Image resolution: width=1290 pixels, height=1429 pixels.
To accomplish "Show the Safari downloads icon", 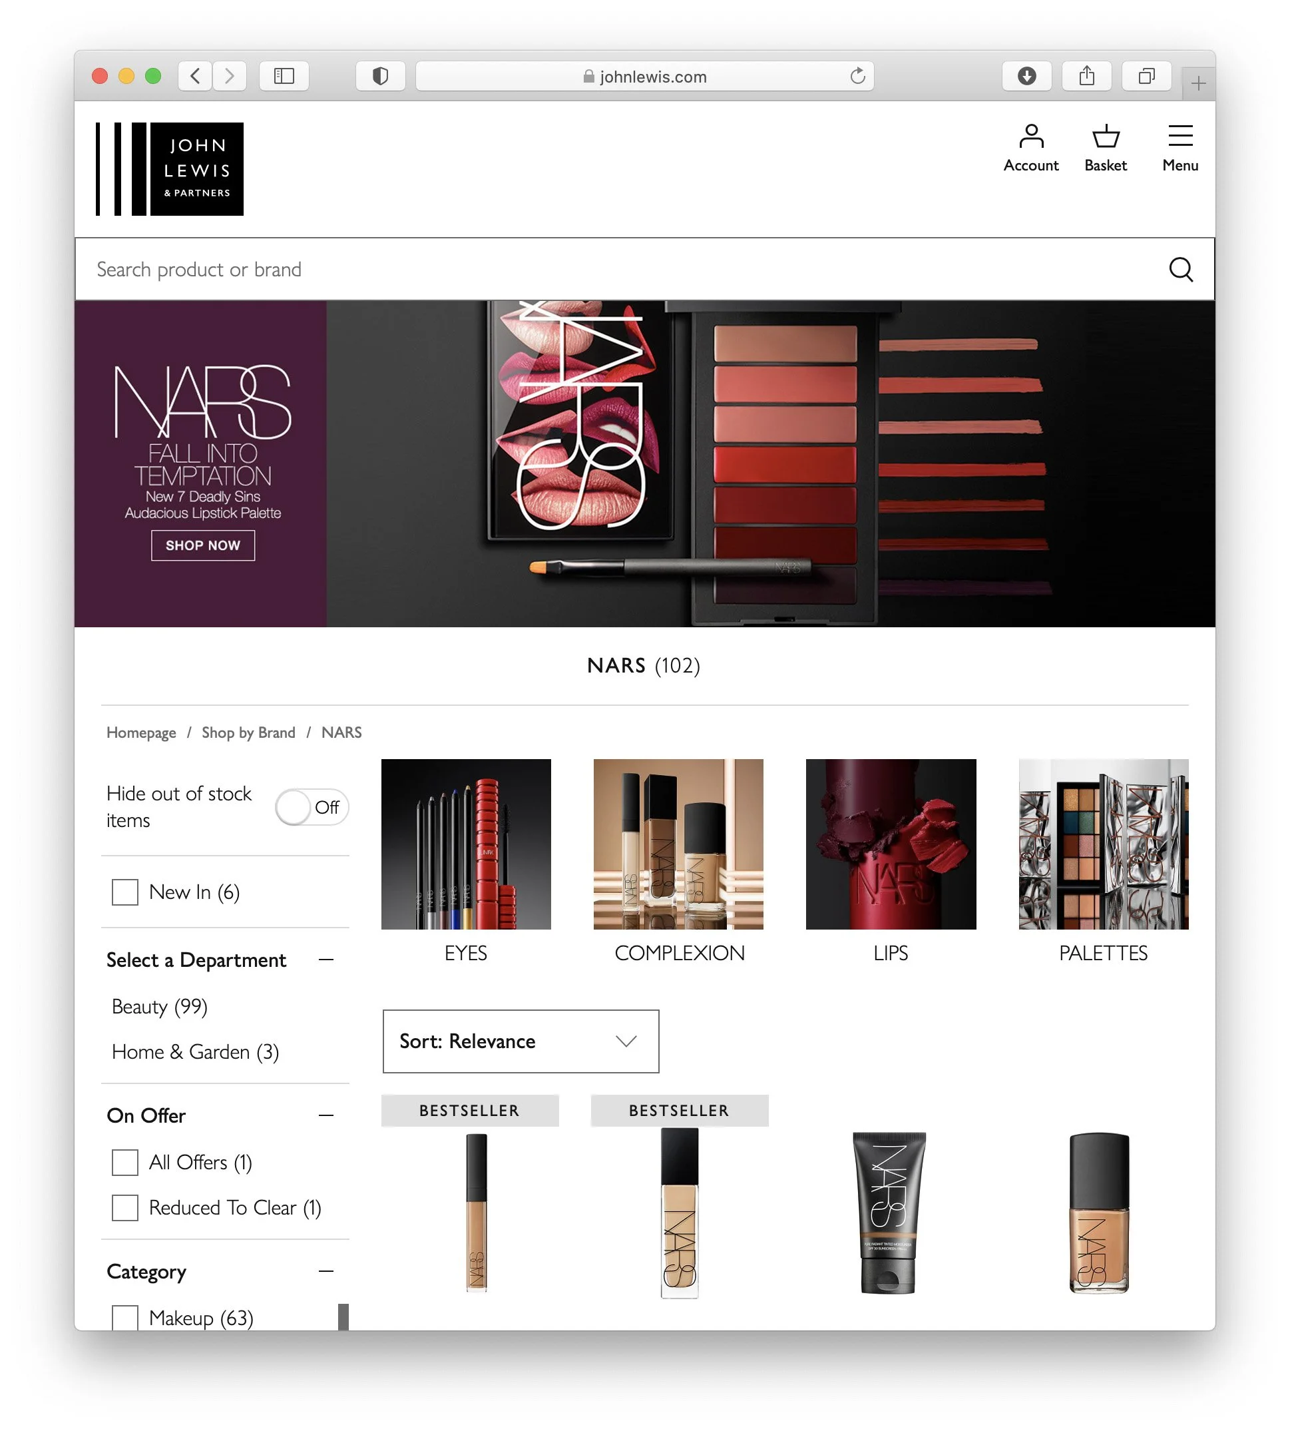I will pyautogui.click(x=1025, y=76).
